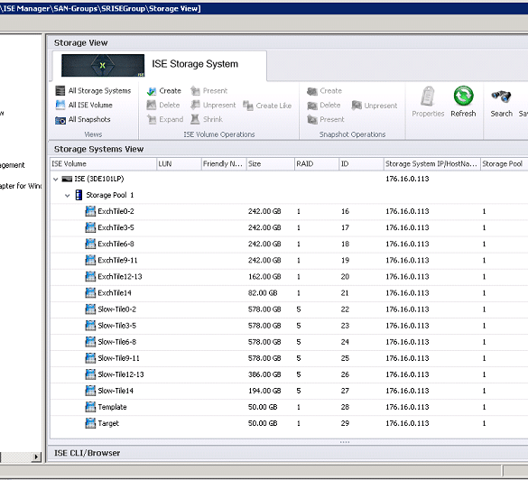
Task: Open the Properties tag icon
Action: [x=428, y=97]
